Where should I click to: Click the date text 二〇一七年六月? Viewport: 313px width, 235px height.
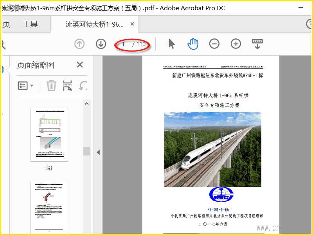click(213, 224)
